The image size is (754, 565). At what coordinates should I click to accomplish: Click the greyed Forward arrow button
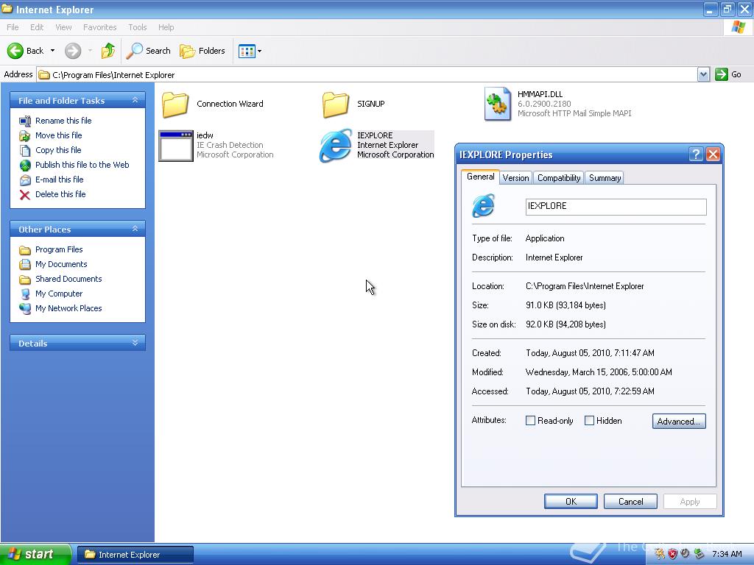click(x=73, y=51)
